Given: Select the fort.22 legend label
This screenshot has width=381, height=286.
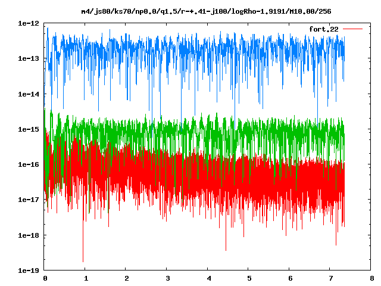Looking at the screenshot, I should click(324, 29).
